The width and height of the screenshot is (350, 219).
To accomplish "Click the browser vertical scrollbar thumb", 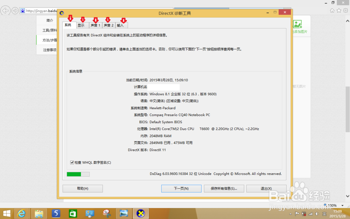I will click(x=348, y=109).
